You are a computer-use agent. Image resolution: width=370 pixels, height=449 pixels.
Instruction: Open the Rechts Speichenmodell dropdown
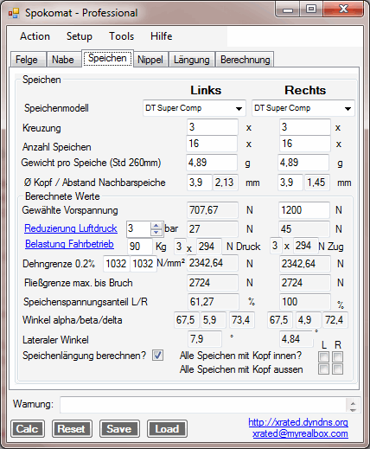click(x=303, y=108)
